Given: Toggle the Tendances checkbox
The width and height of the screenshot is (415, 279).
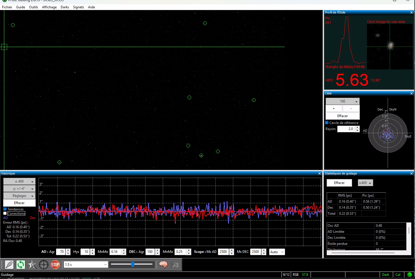Looking at the screenshot, I should (x=5, y=209).
